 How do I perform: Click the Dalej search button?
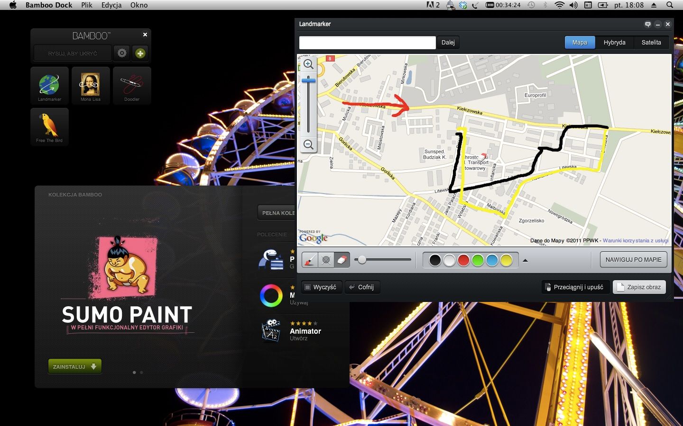448,43
